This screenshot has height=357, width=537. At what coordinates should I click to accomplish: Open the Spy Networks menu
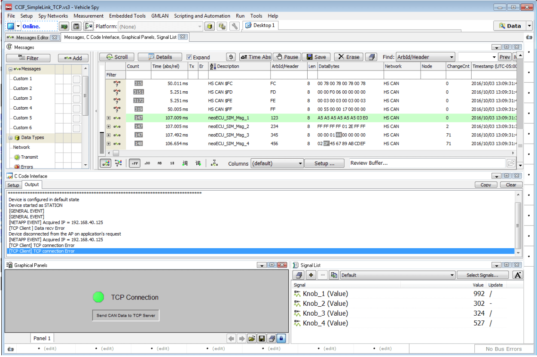click(53, 16)
